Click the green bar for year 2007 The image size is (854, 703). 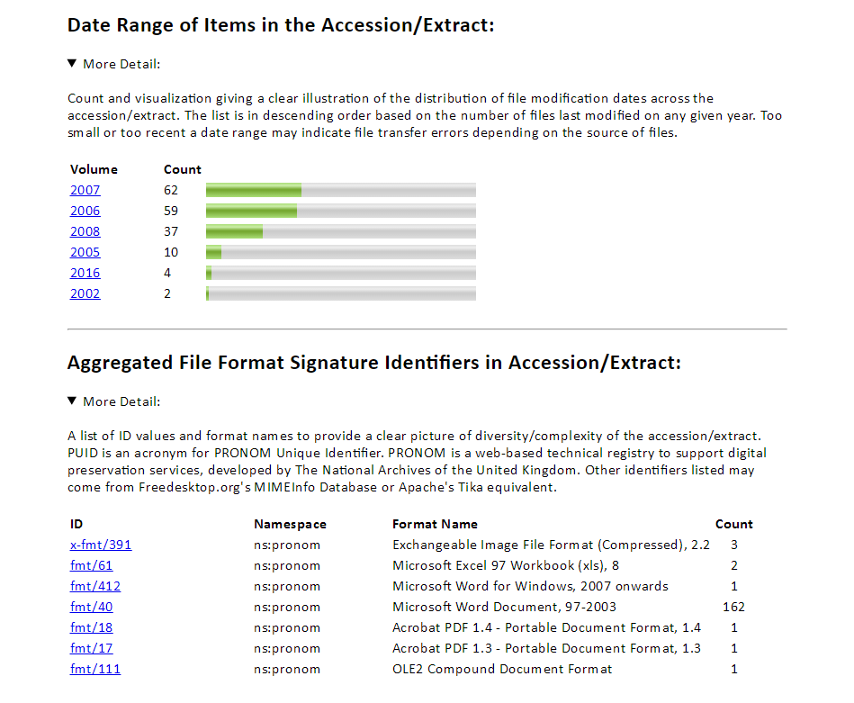click(x=253, y=190)
